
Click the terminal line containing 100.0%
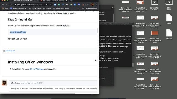115,43
